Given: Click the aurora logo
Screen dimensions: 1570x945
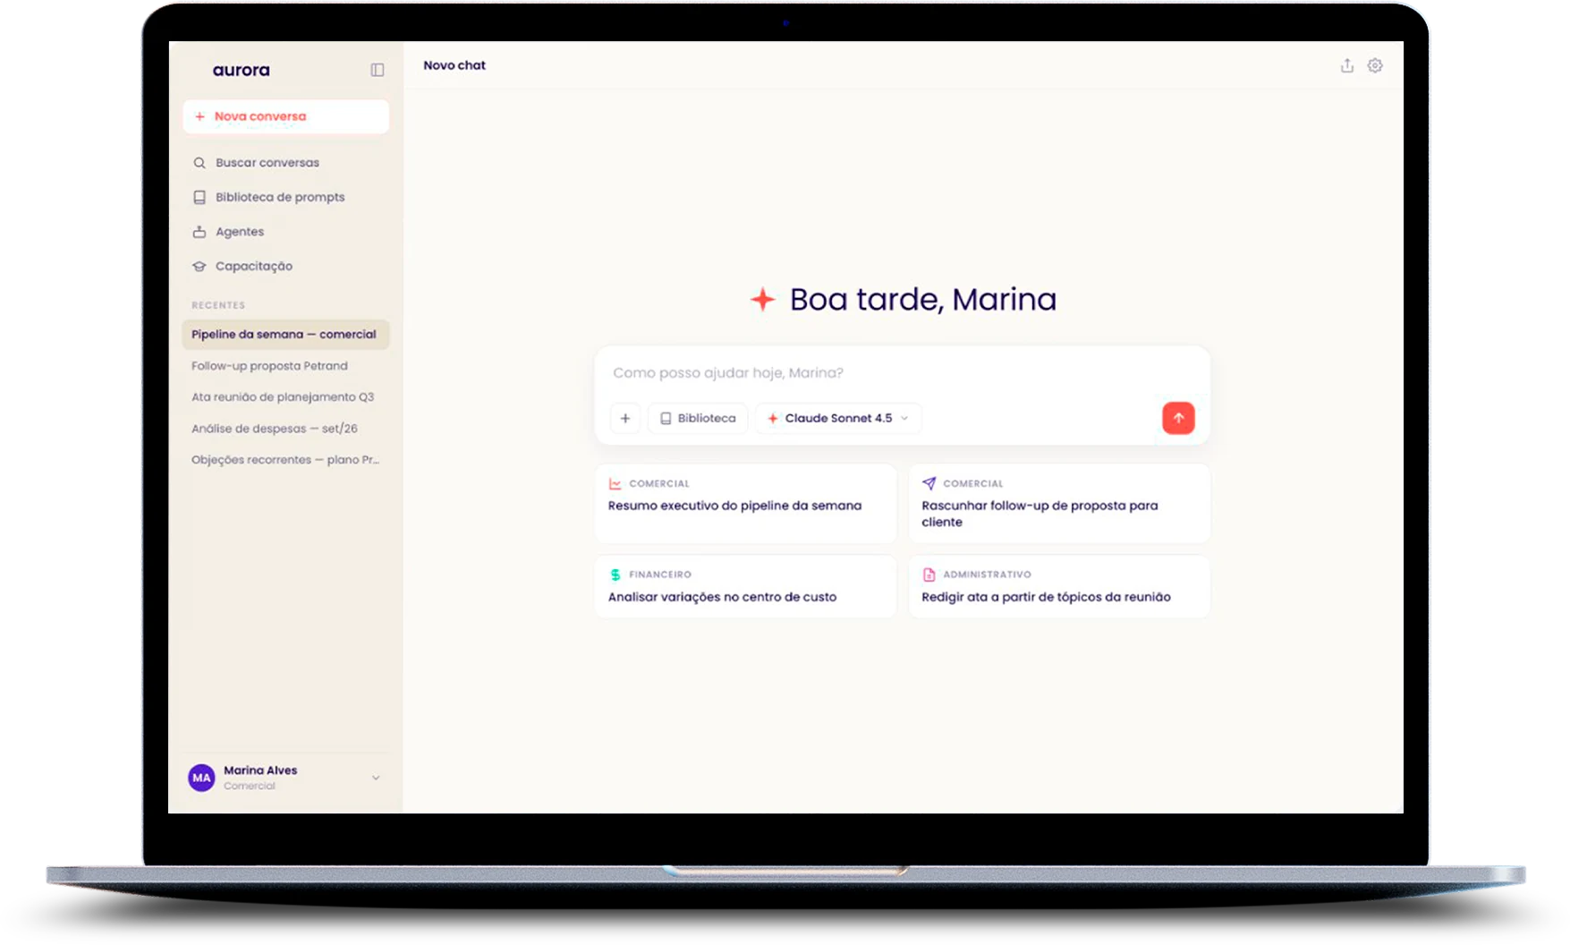Looking at the screenshot, I should click(241, 70).
